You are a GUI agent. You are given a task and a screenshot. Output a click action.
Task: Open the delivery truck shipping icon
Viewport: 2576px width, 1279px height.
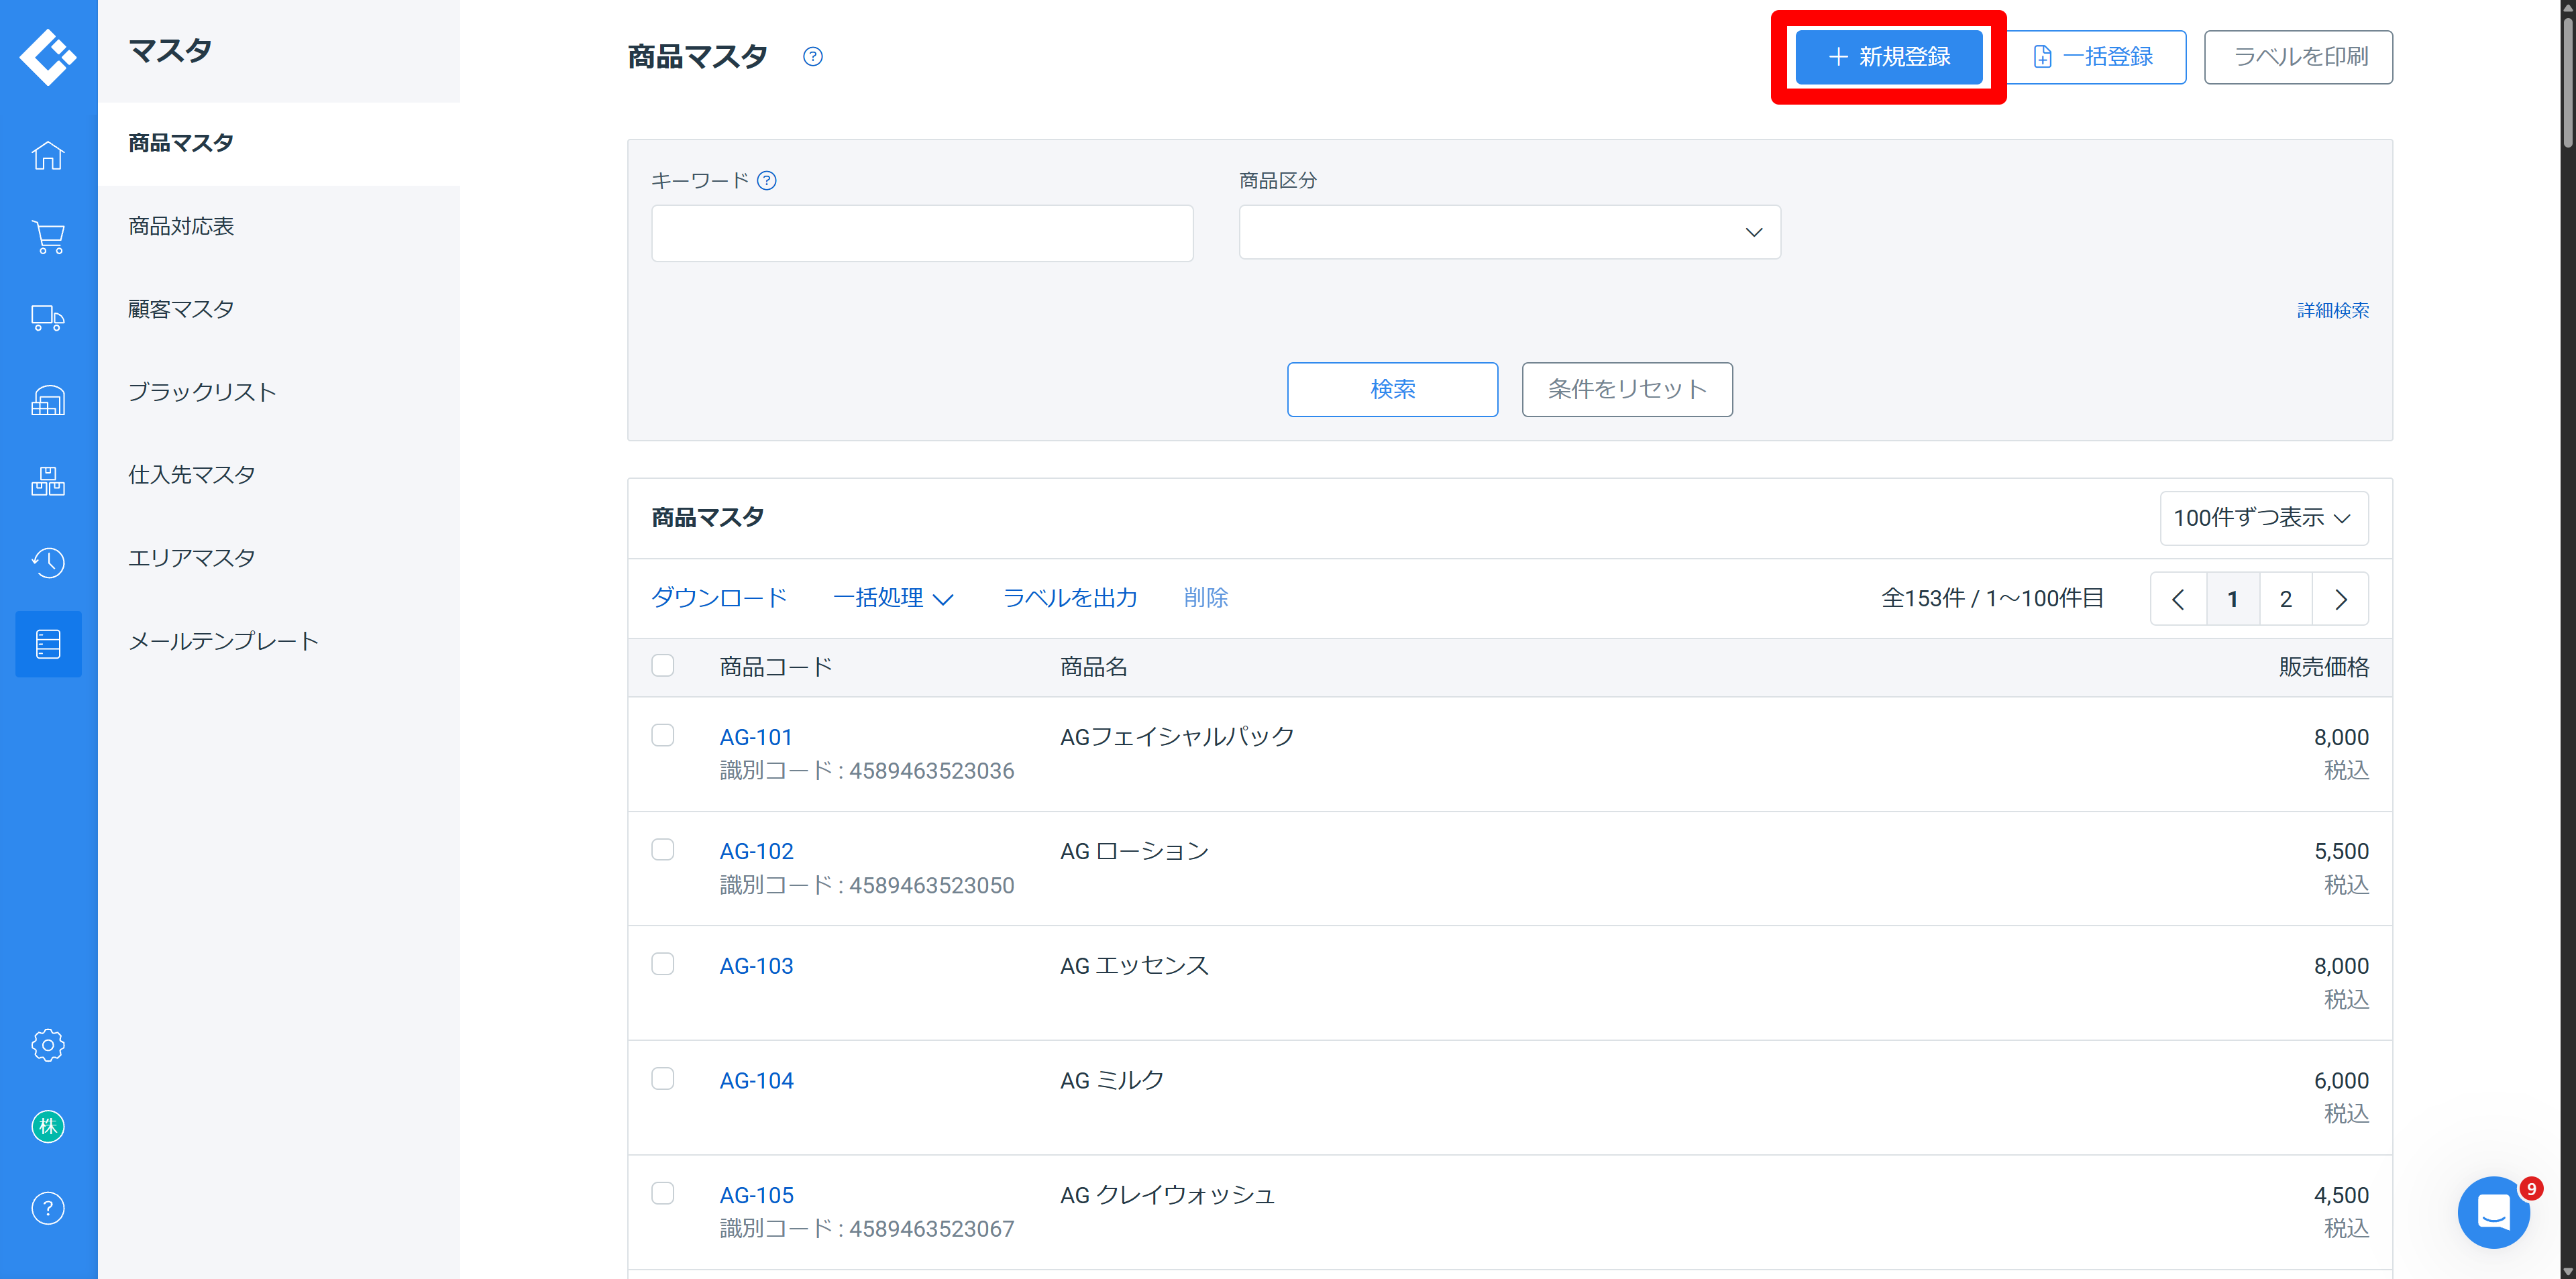pos(48,319)
